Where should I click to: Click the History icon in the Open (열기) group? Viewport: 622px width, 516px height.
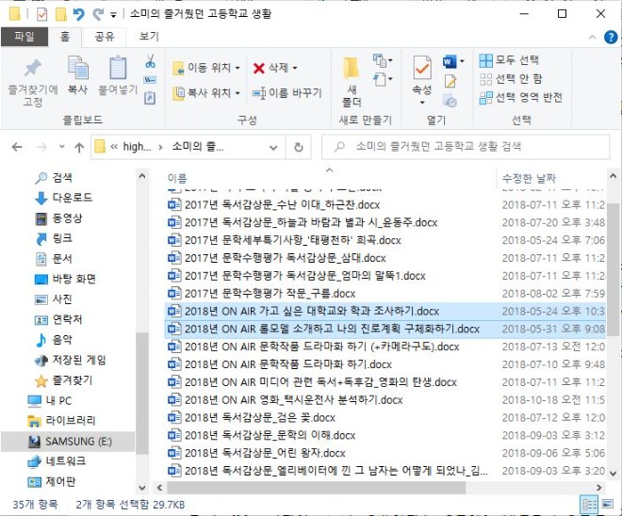click(450, 101)
